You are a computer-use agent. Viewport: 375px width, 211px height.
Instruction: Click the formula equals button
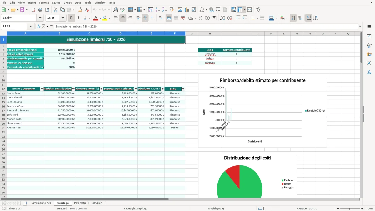point(51,26)
